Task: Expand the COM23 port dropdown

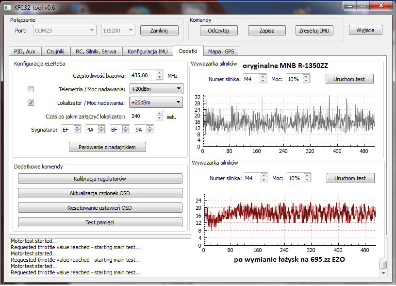Action: pyautogui.click(x=65, y=31)
